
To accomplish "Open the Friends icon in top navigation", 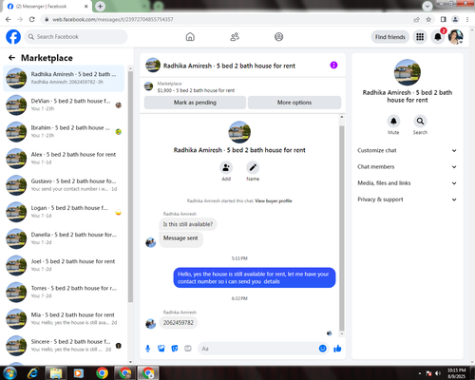I will (235, 37).
